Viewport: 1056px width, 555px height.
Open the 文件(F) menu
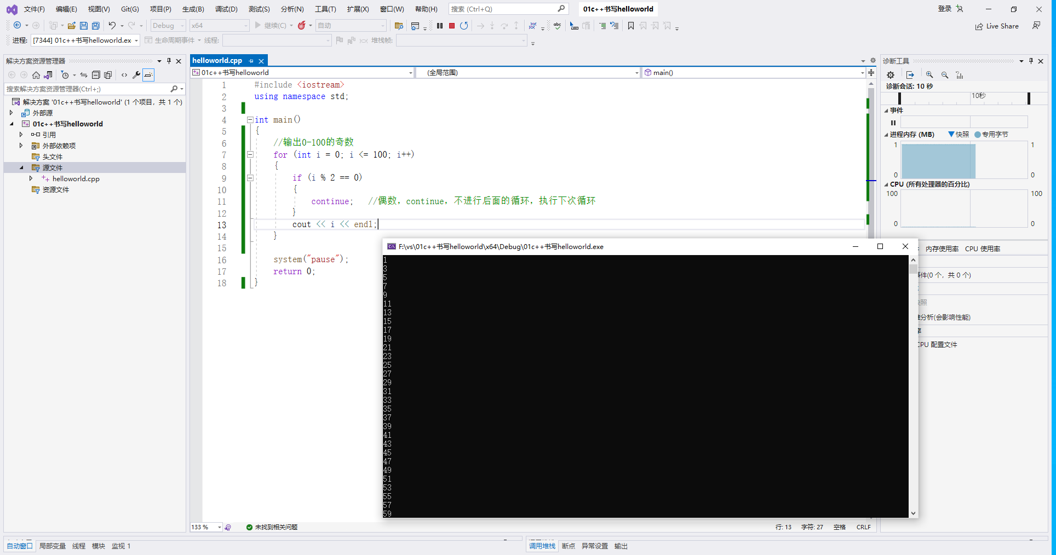click(35, 9)
